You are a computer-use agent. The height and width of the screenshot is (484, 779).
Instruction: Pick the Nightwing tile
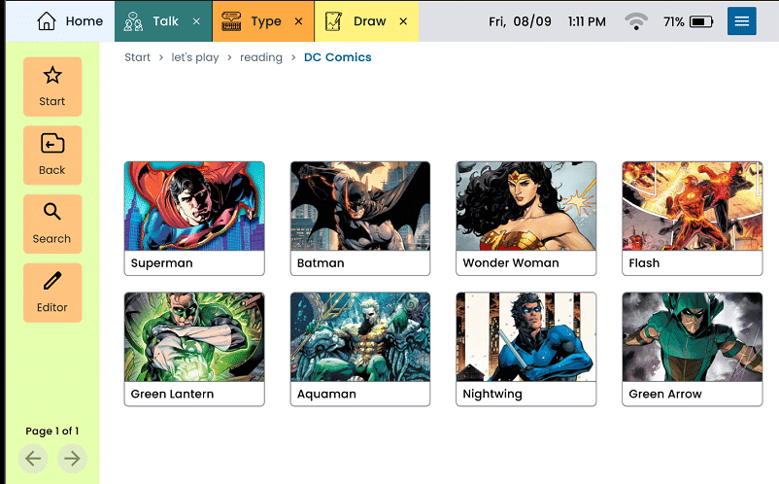click(x=525, y=349)
